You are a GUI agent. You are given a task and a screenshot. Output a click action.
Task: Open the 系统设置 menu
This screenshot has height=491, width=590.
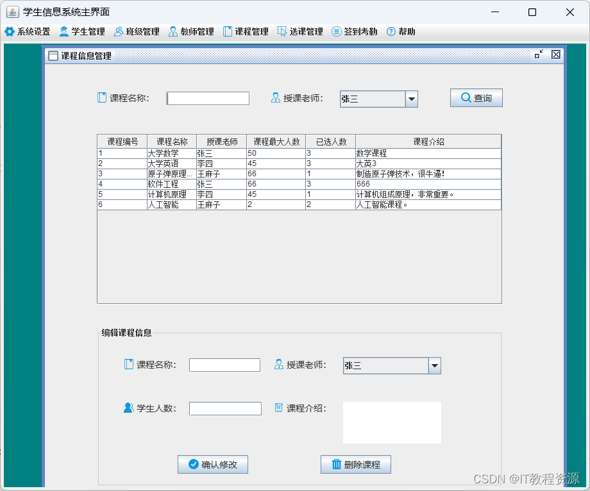pos(28,31)
